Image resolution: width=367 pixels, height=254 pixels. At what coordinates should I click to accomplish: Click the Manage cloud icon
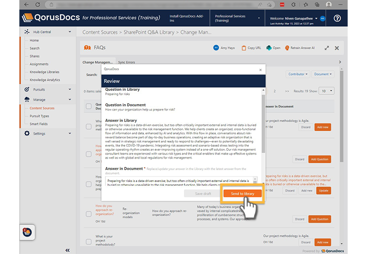[x=27, y=99]
